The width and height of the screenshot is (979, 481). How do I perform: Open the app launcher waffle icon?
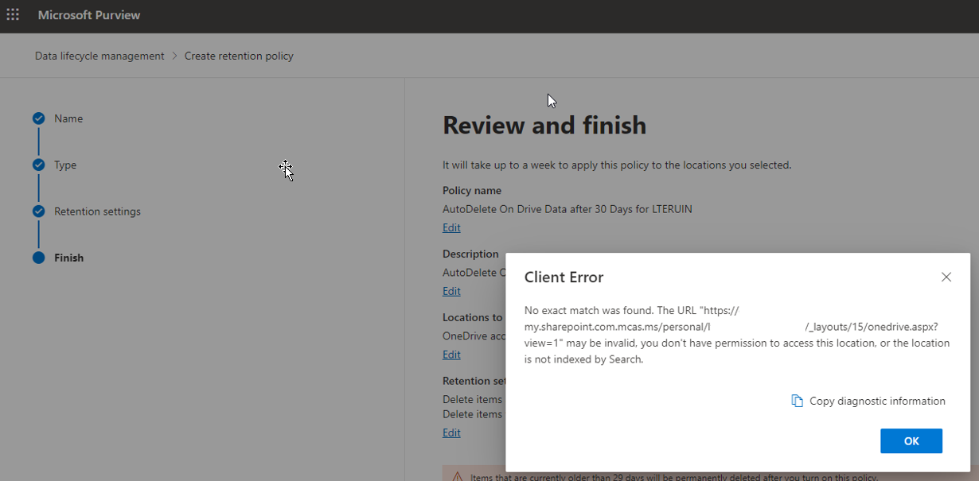tap(13, 15)
